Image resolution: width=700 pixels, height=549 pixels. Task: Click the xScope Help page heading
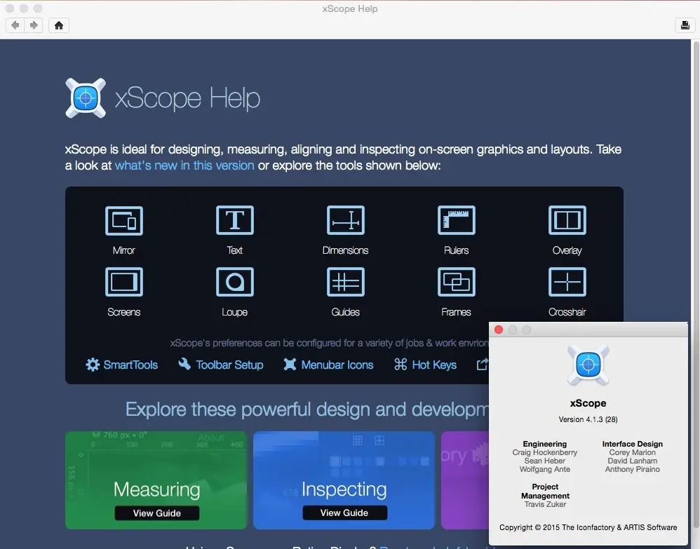coord(187,98)
